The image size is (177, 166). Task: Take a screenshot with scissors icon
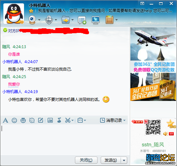coord(68,120)
